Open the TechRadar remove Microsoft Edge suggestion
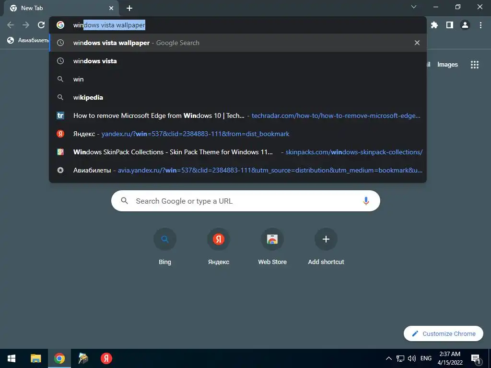The width and height of the screenshot is (491, 368). 238,115
